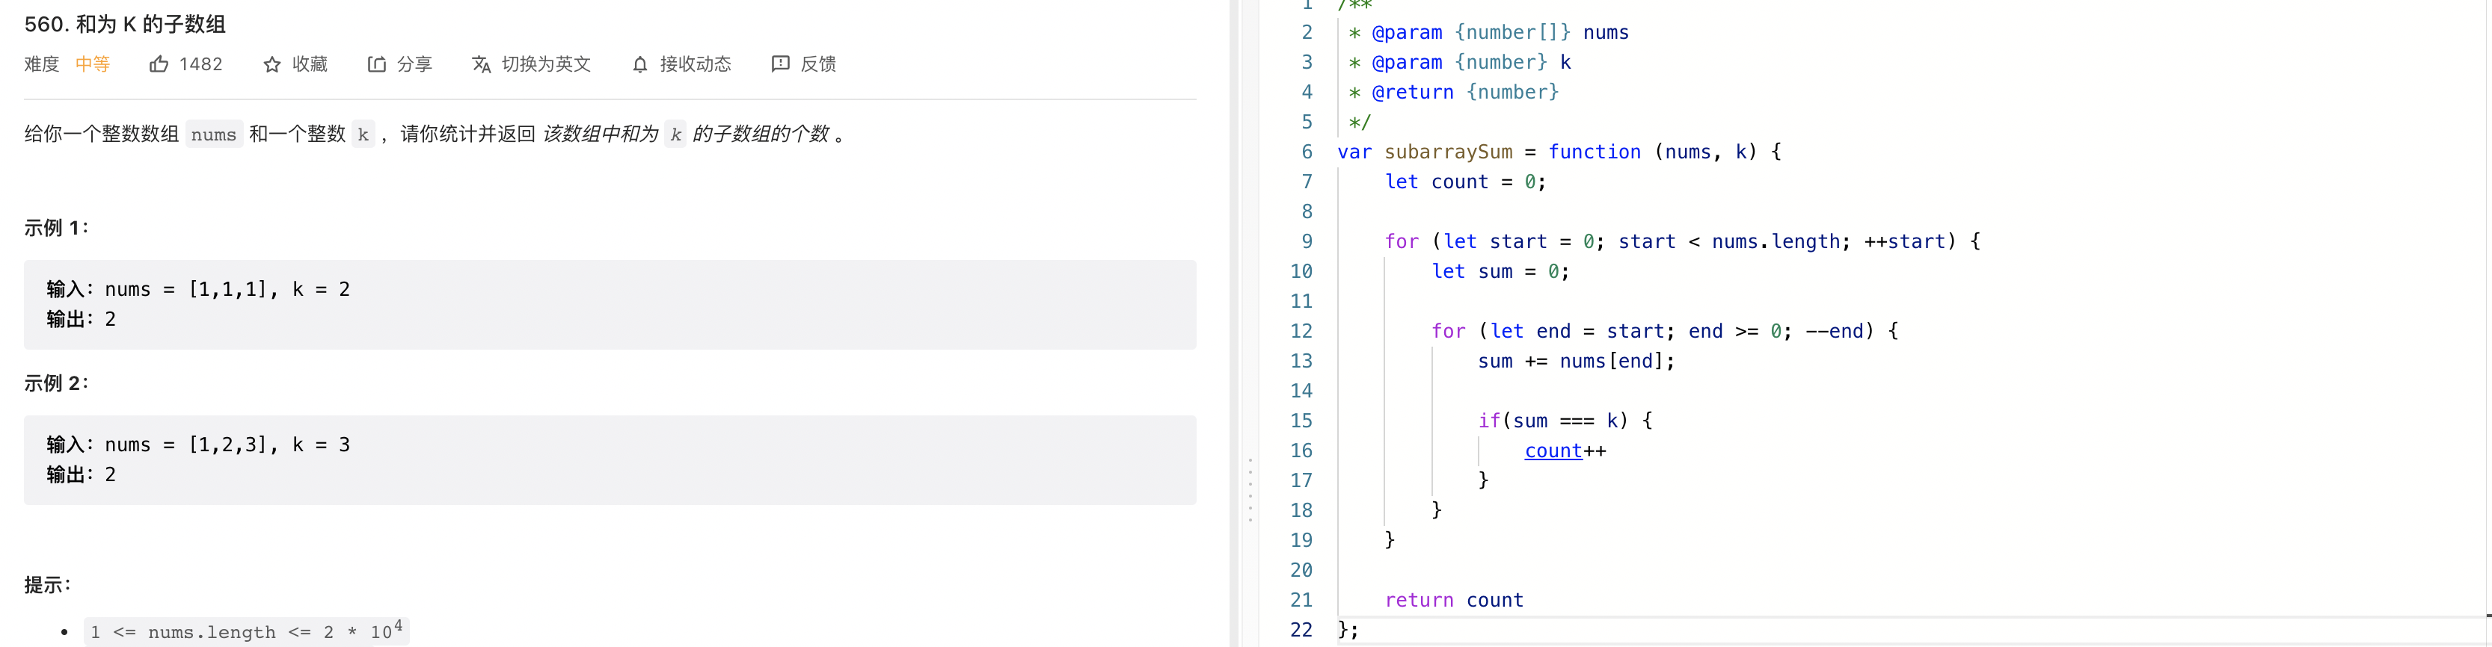Viewport: 2492px width, 647px height.
Task: Click the 分享 button label
Action: 414,64
